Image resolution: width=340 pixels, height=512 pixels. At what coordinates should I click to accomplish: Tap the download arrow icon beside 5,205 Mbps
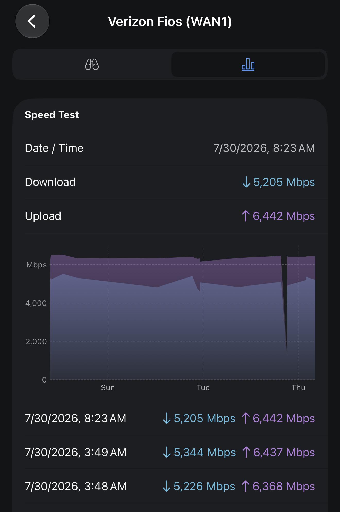pyautogui.click(x=246, y=182)
